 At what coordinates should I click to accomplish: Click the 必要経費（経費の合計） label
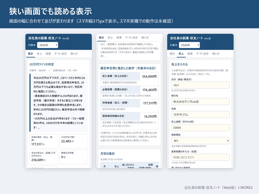pos(115,89)
